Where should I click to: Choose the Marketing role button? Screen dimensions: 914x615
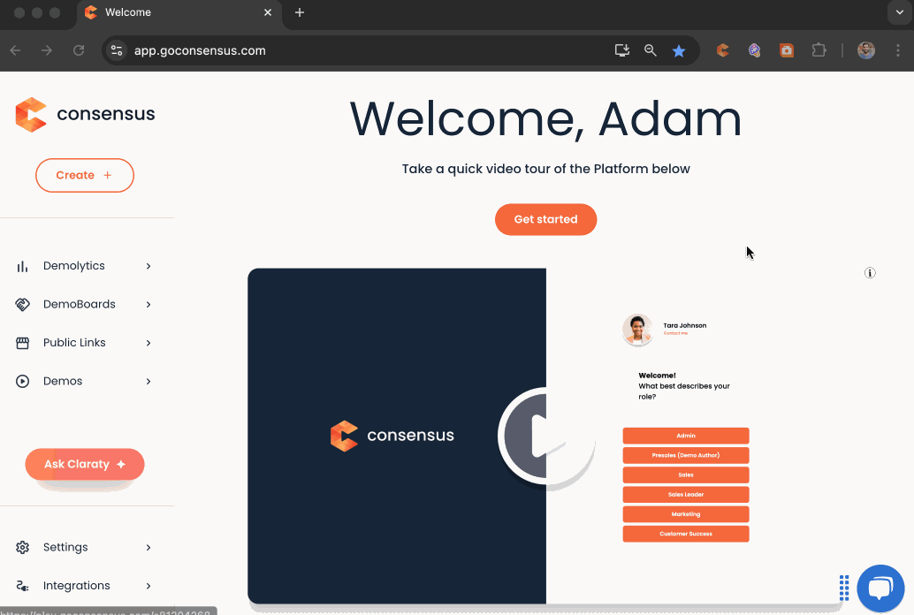686,514
